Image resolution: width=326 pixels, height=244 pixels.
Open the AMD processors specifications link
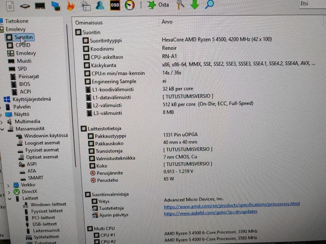point(232,205)
